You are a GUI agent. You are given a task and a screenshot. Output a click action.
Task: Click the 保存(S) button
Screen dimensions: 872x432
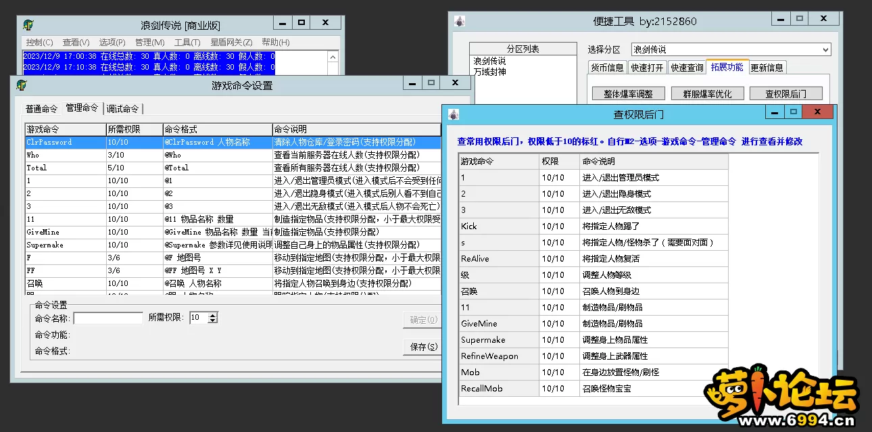(x=424, y=347)
